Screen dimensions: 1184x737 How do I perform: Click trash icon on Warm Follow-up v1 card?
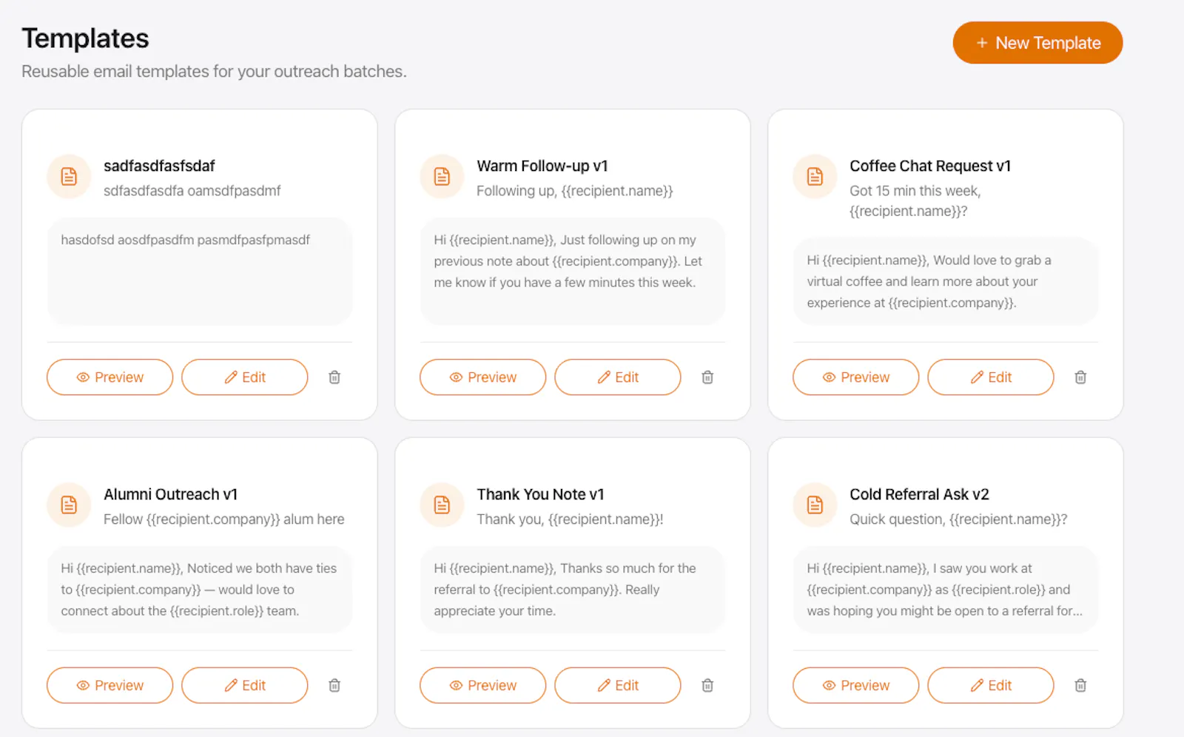(x=707, y=377)
